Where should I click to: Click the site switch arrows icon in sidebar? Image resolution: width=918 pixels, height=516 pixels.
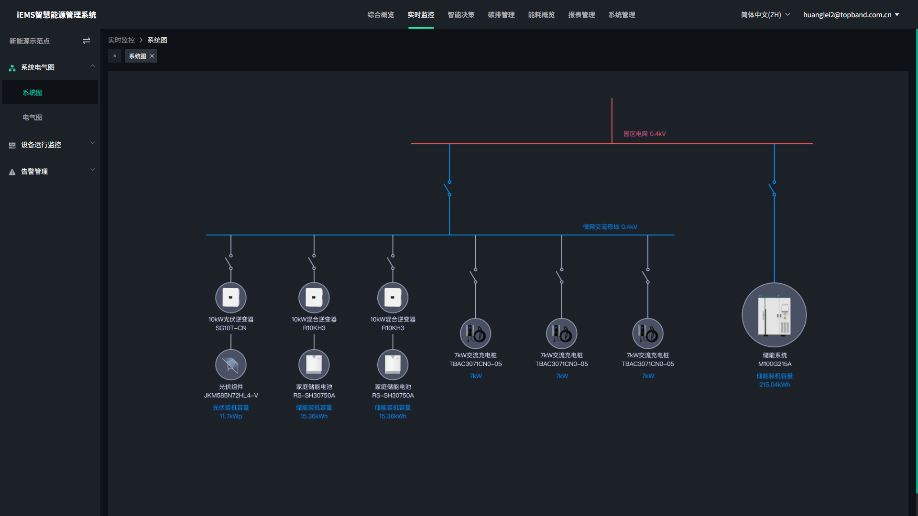coord(87,41)
